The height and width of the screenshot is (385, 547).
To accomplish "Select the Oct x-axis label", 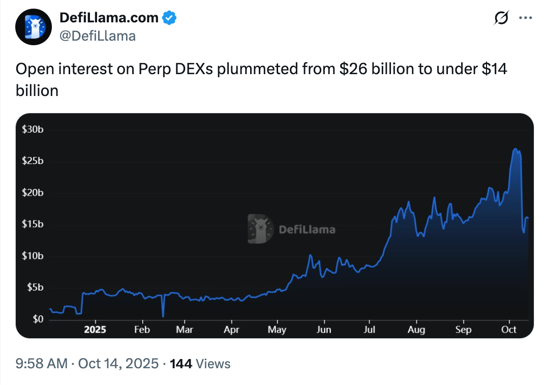I will [508, 329].
